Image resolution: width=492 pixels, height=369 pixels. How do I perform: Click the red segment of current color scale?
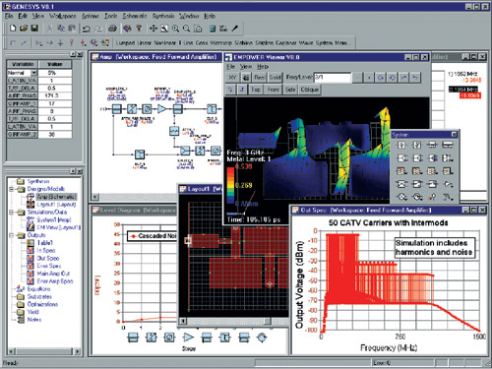(x=230, y=172)
